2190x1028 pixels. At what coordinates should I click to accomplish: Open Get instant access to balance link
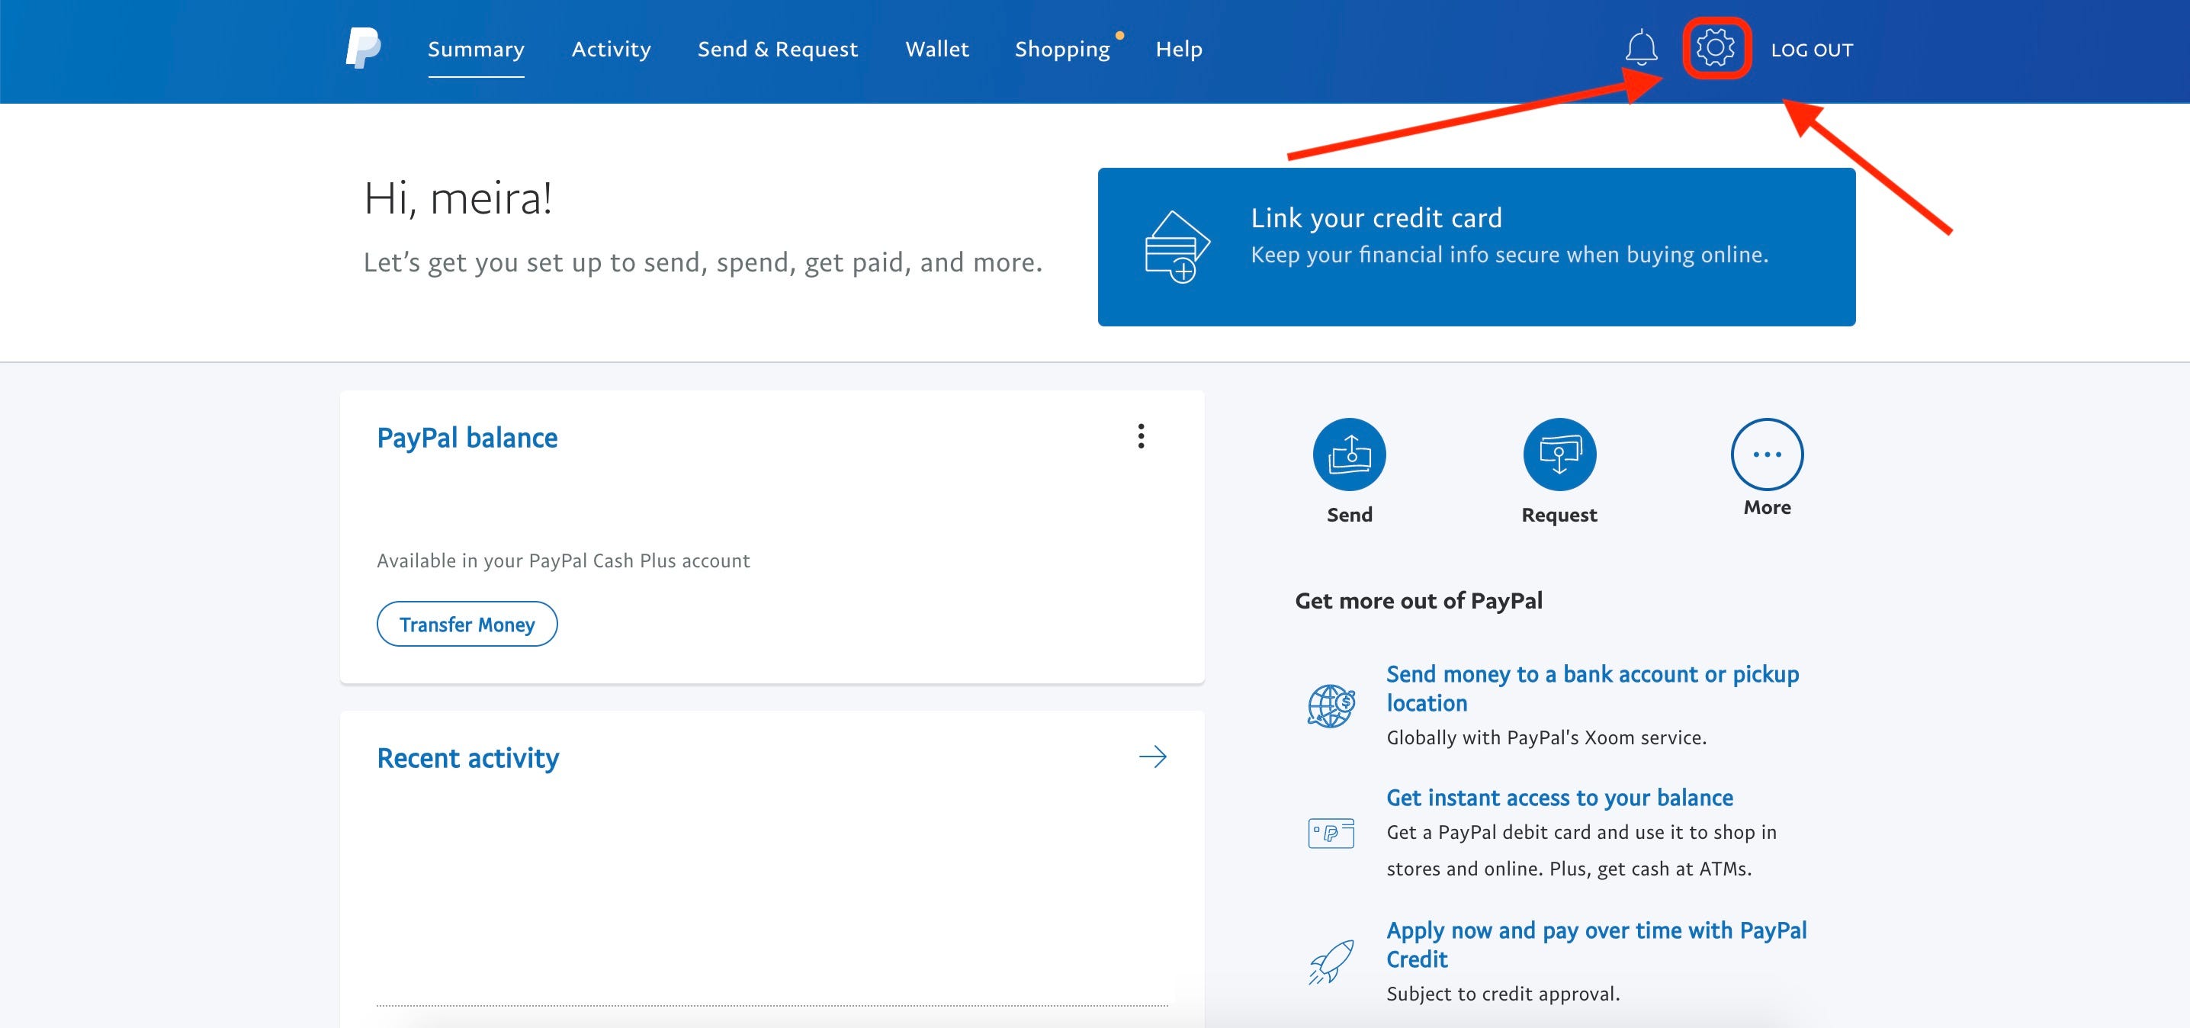click(1560, 798)
